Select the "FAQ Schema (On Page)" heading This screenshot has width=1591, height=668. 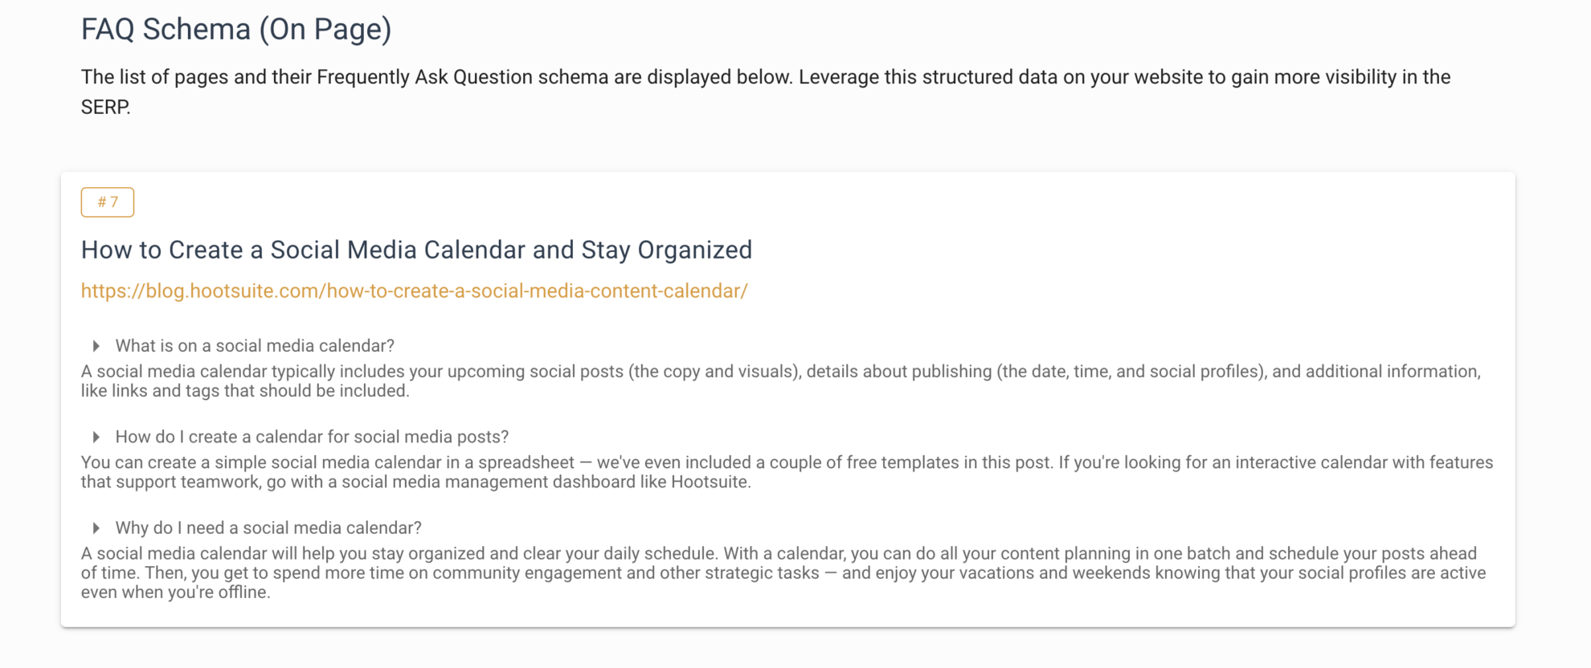(x=236, y=29)
